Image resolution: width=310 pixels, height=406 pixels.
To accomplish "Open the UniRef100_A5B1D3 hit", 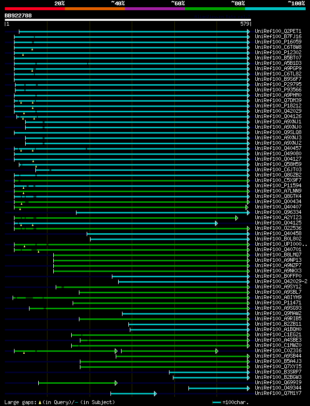I will point(278,63).
